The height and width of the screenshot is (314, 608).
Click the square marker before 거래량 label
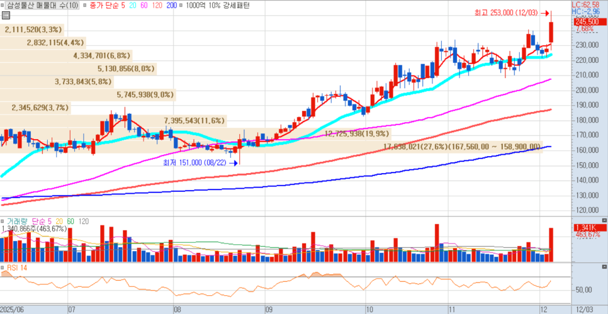point(3,221)
